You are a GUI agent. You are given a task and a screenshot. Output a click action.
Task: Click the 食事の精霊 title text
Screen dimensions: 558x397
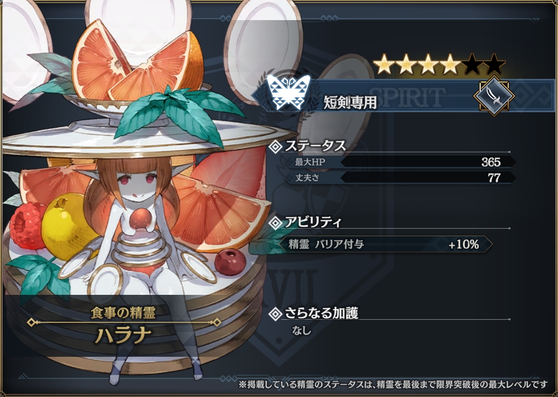click(x=123, y=313)
